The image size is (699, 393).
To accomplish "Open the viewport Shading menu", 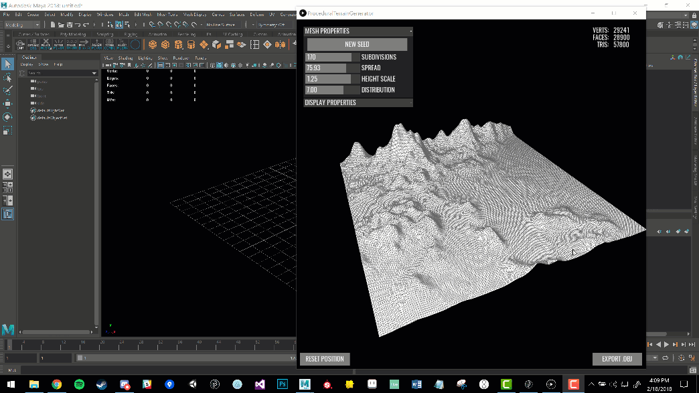I will click(x=125, y=58).
